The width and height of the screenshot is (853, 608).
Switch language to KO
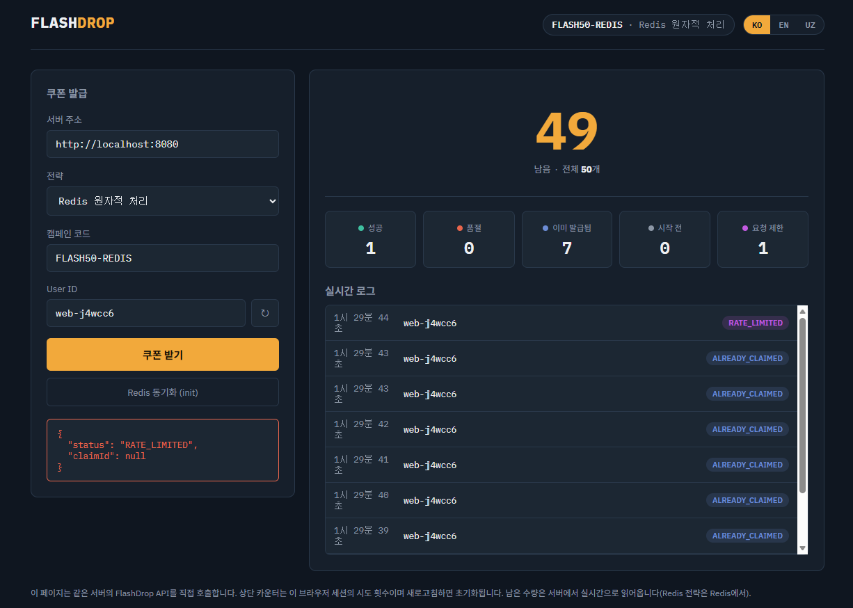coord(757,25)
